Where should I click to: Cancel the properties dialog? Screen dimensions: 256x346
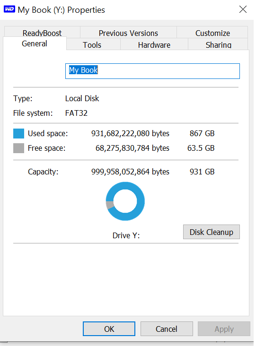tap(167, 329)
